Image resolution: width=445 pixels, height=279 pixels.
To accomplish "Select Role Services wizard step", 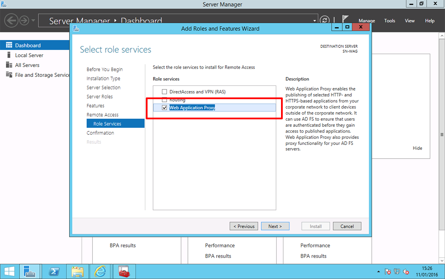I will [x=115, y=123].
